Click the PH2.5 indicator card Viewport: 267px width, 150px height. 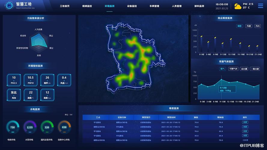click(14, 80)
